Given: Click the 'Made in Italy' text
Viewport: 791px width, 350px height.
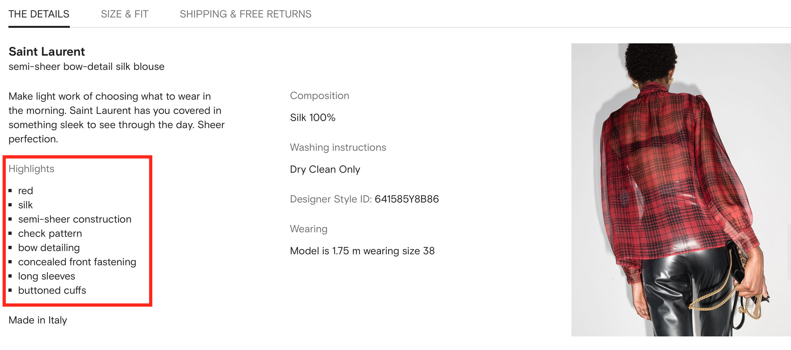Looking at the screenshot, I should coord(38,320).
